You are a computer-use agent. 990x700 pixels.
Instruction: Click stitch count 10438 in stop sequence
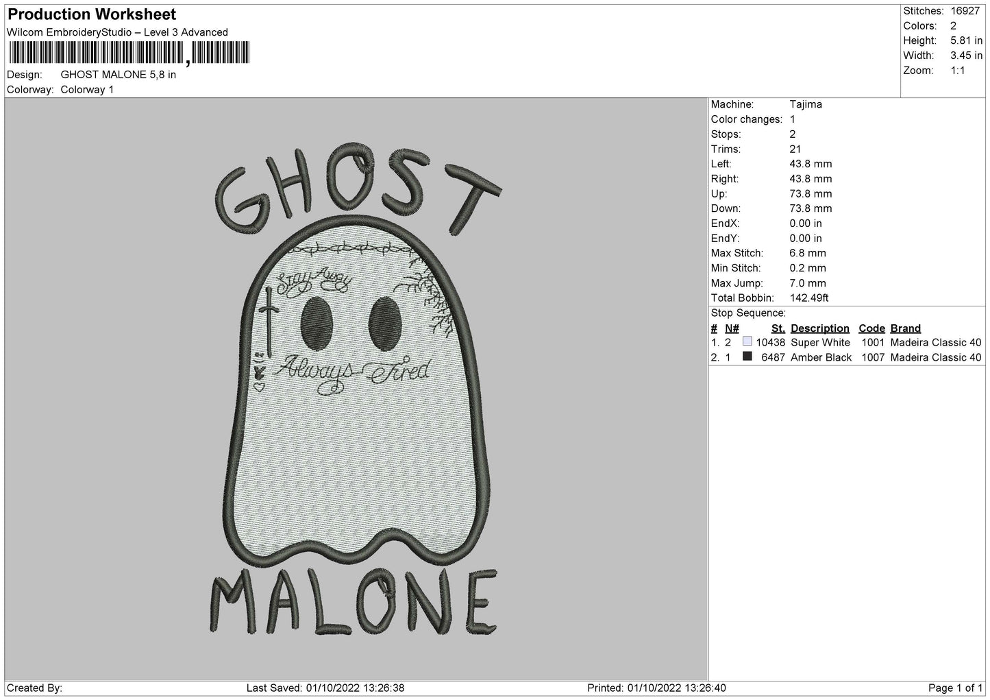(x=771, y=342)
